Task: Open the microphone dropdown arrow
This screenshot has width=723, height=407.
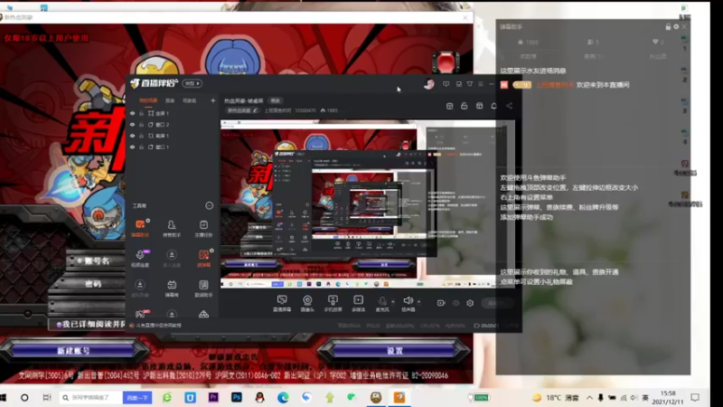Action: tap(393, 302)
